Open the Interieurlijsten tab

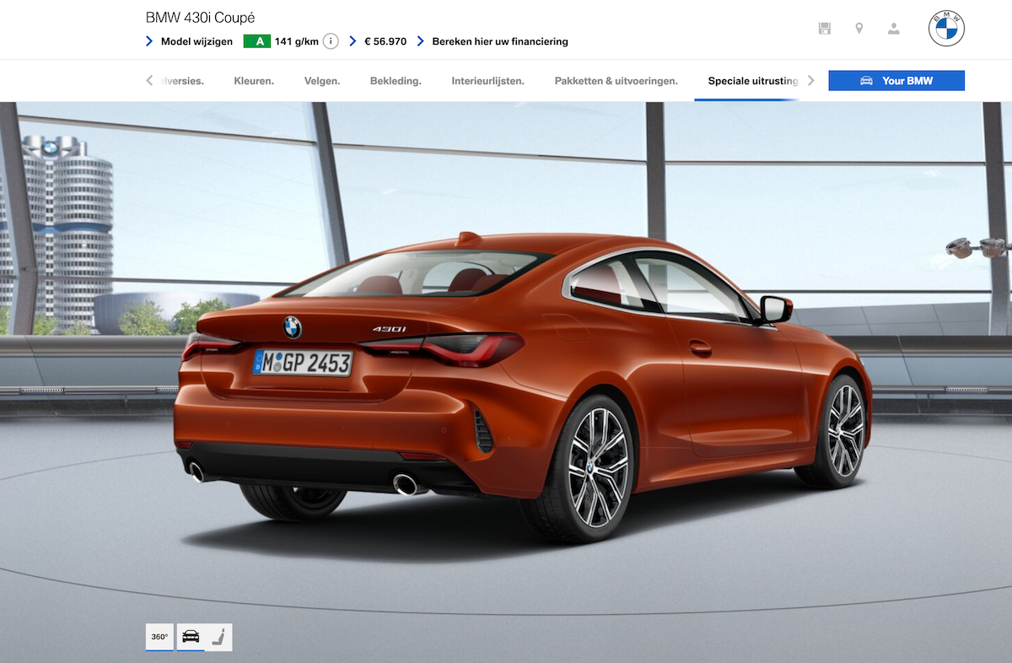487,81
